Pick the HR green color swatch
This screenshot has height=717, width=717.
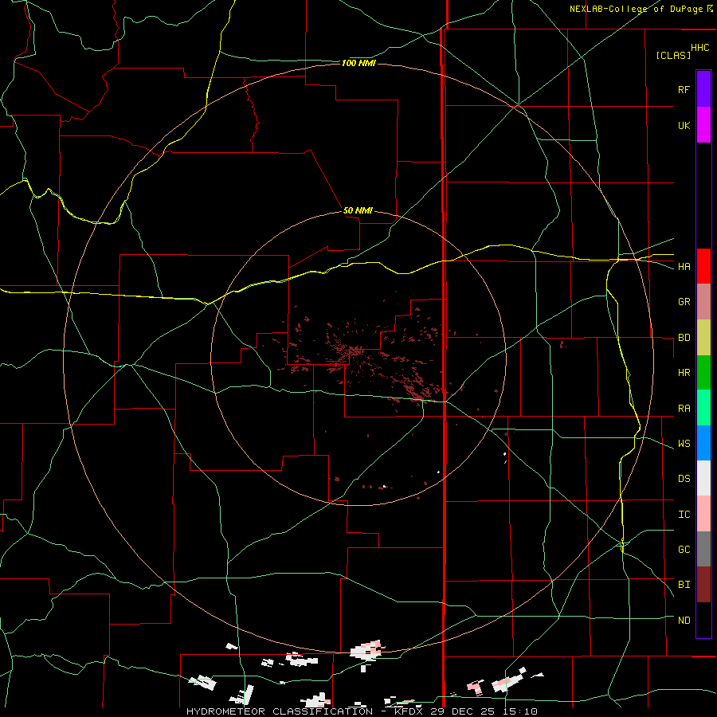click(703, 372)
